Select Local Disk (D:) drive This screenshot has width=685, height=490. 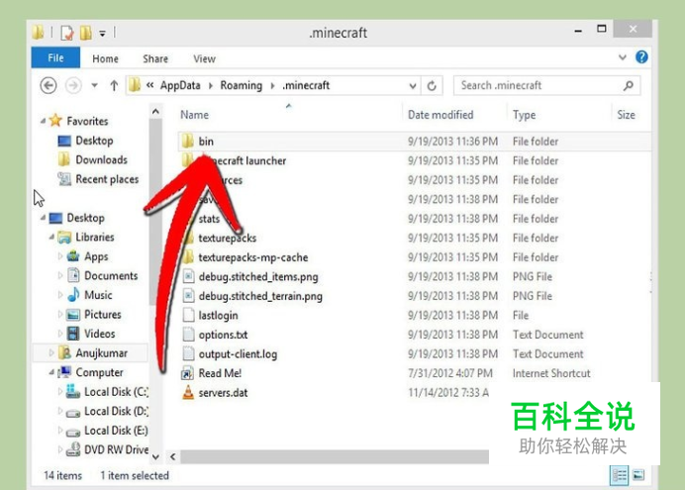tap(108, 411)
